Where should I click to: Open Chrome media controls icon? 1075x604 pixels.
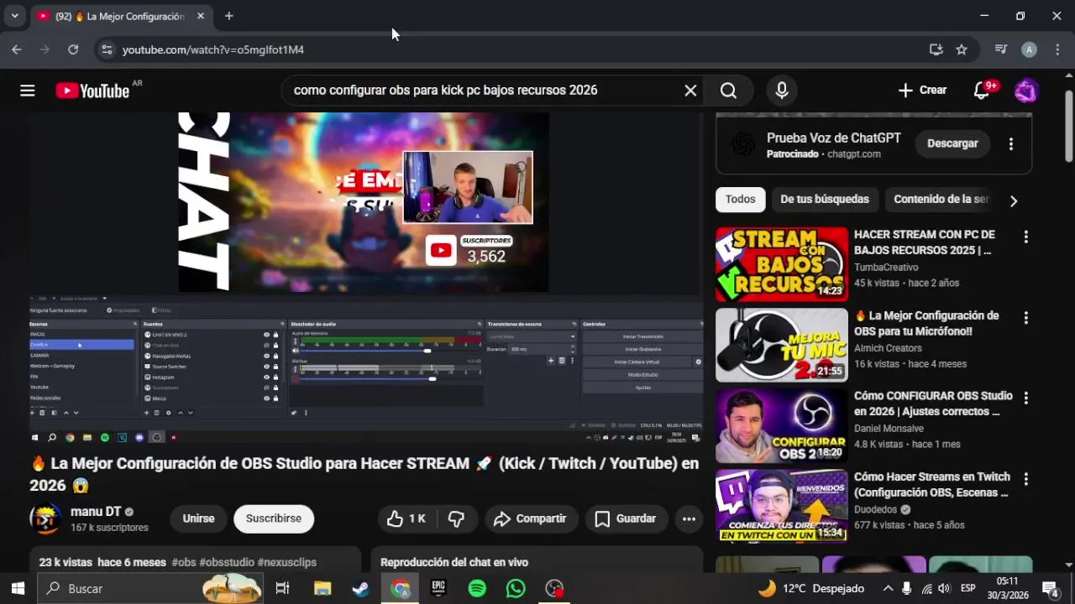point(1001,49)
